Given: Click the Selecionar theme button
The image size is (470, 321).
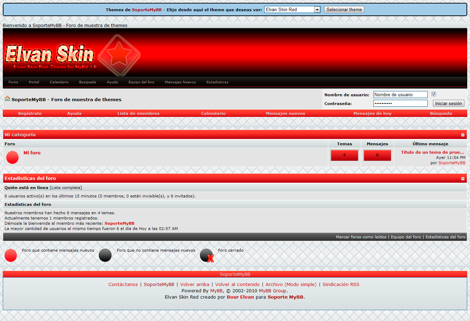Looking at the screenshot, I should point(344,9).
